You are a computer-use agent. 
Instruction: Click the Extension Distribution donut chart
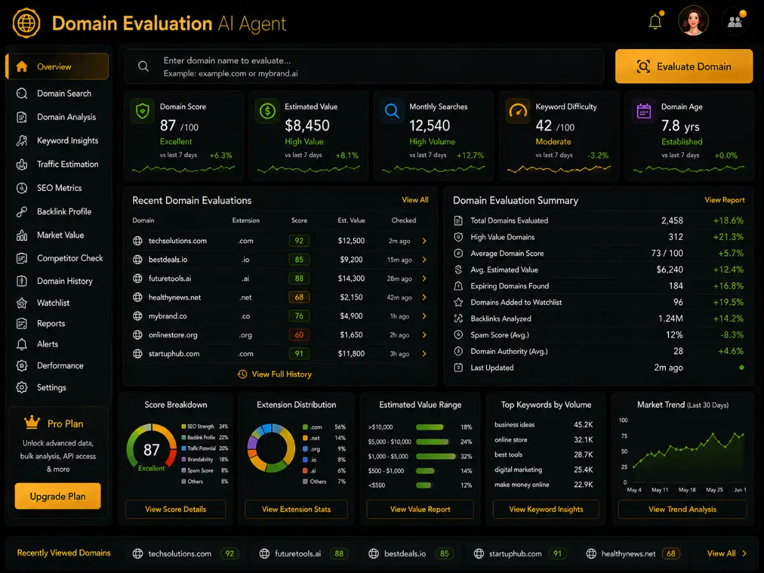pyautogui.click(x=271, y=448)
